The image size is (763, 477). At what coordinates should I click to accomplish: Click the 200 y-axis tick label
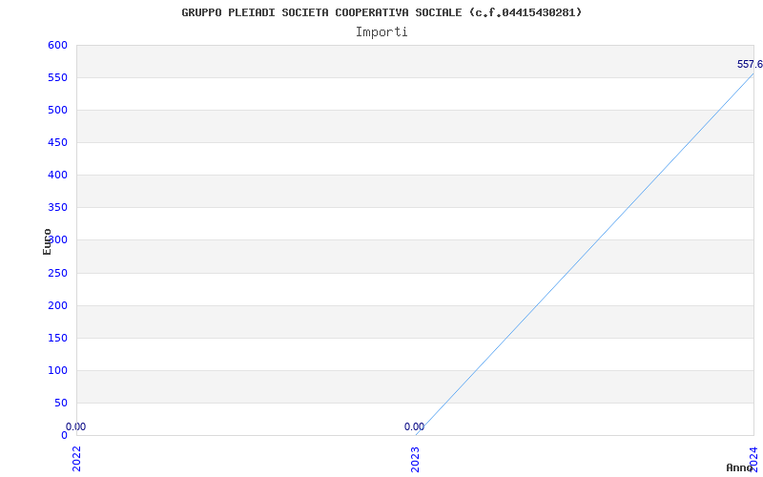(x=57, y=305)
